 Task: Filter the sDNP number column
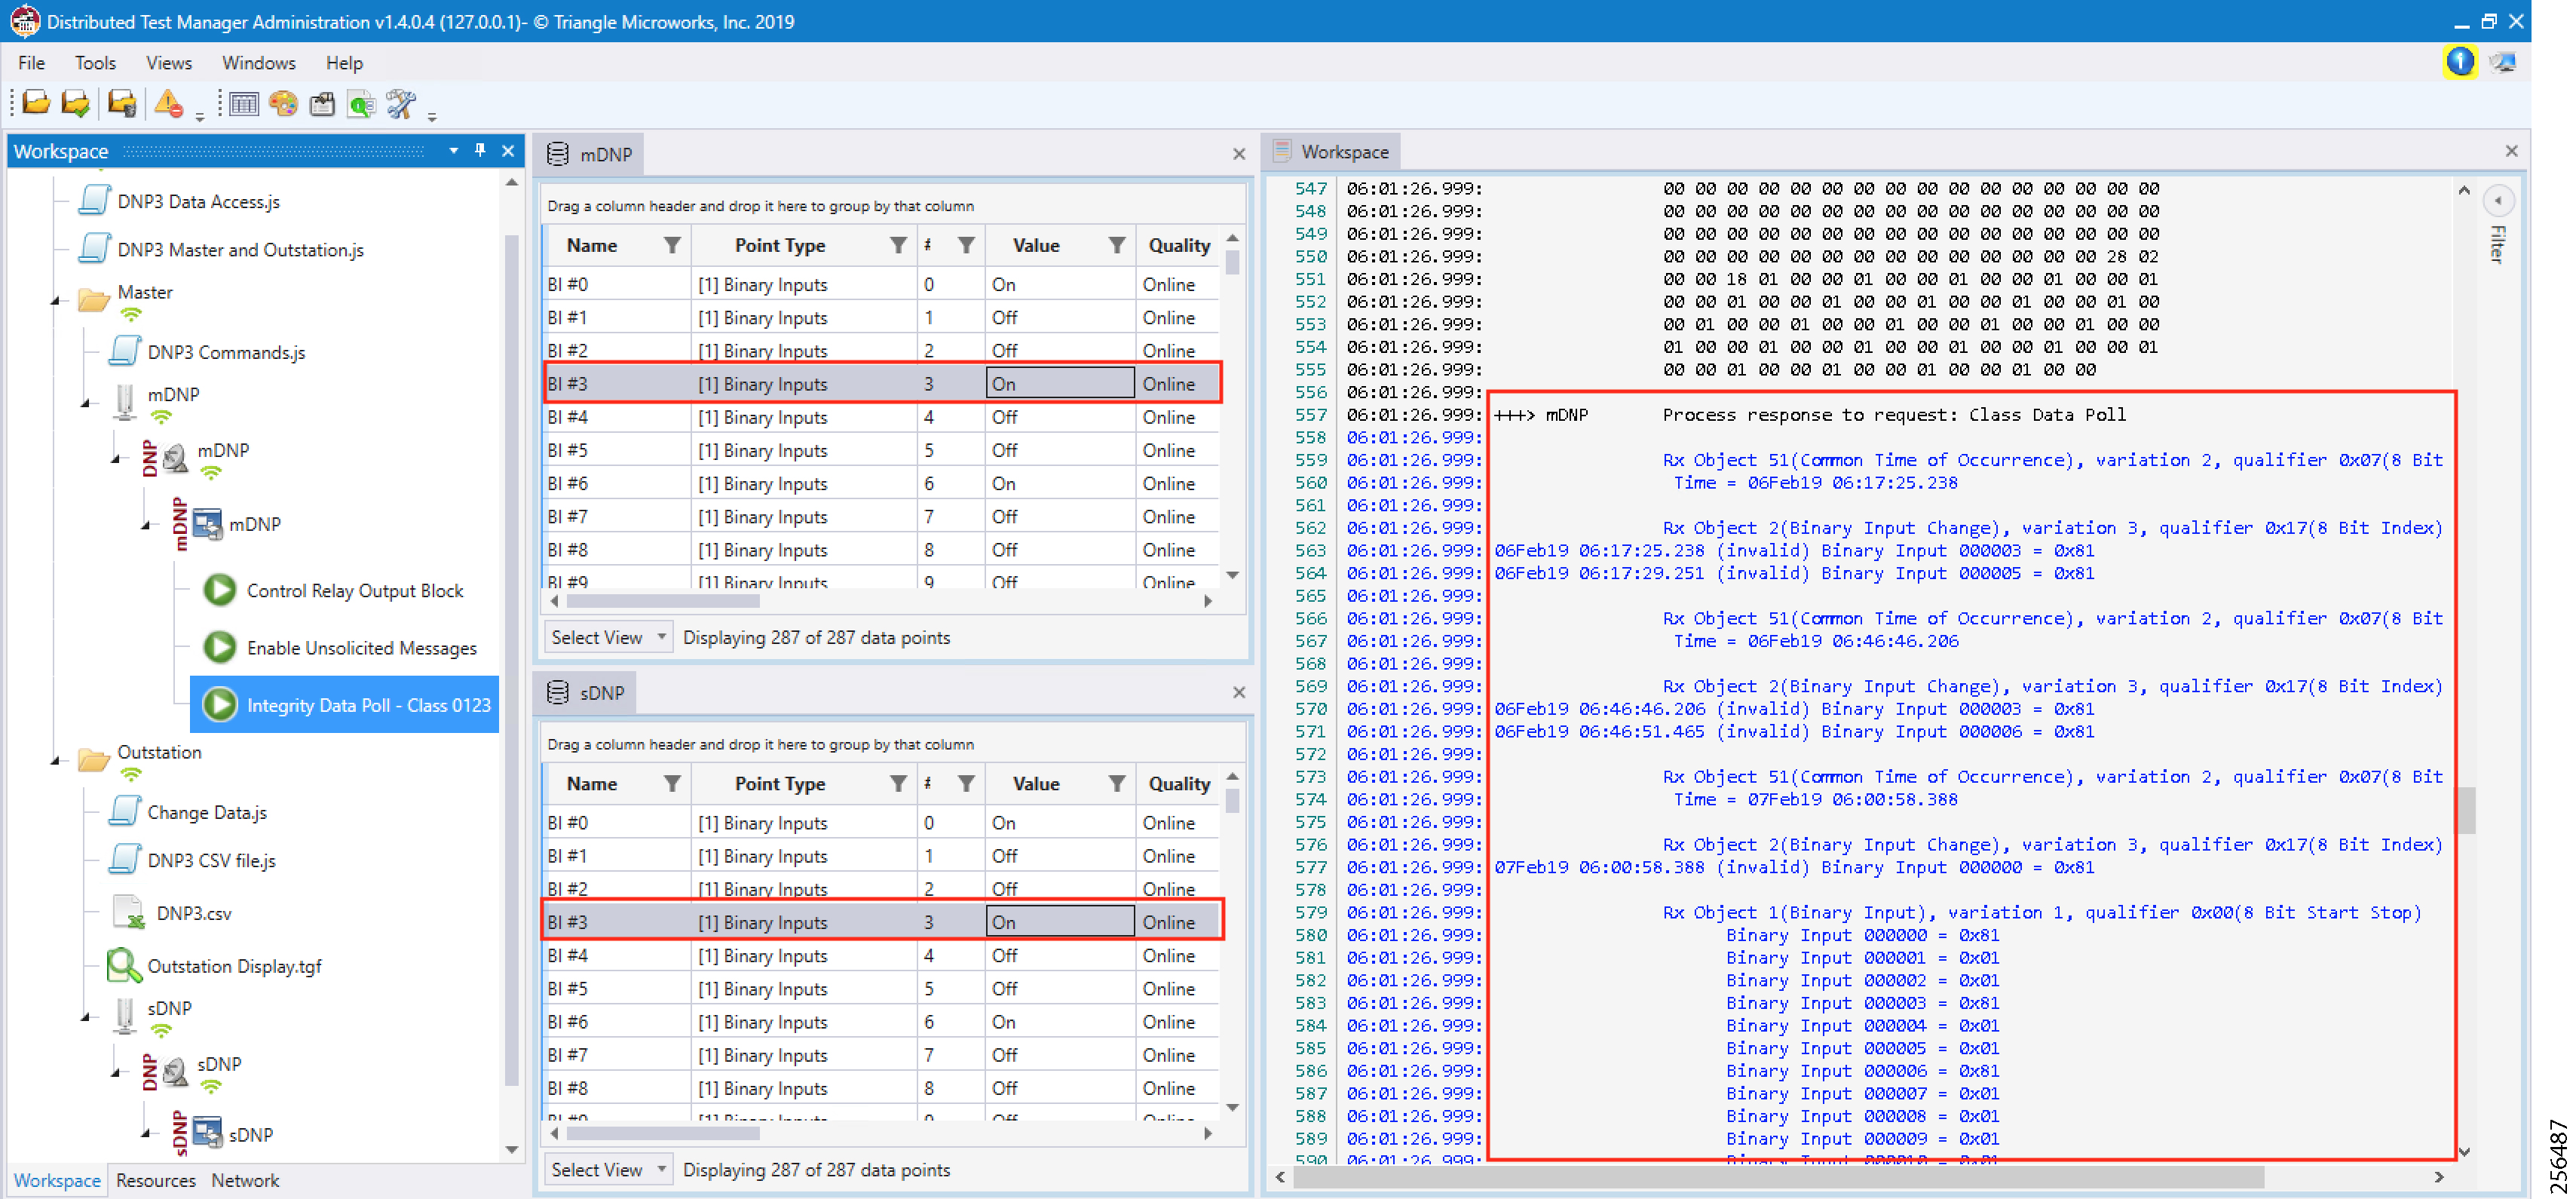coord(966,784)
